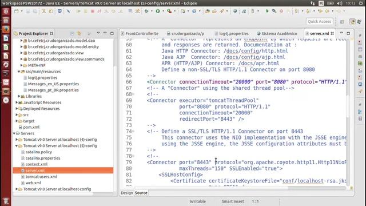Toggle code folding at line 68
Viewport: 366px width, 206px height.
tap(133, 94)
